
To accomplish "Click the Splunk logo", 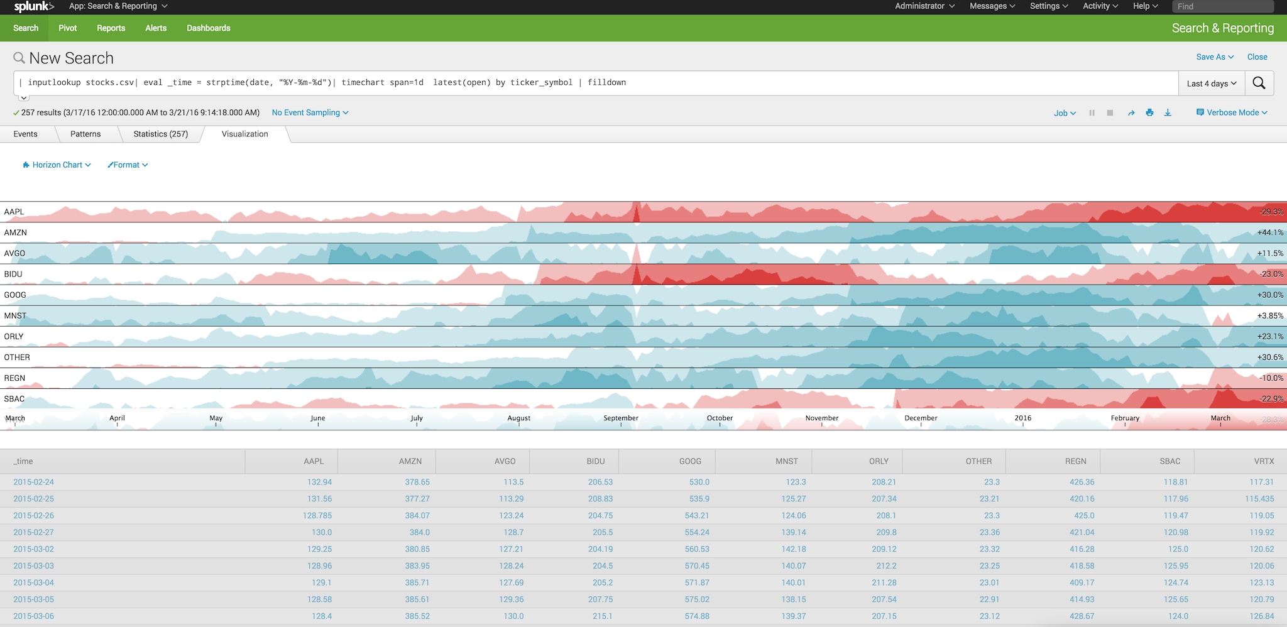I will pyautogui.click(x=34, y=6).
